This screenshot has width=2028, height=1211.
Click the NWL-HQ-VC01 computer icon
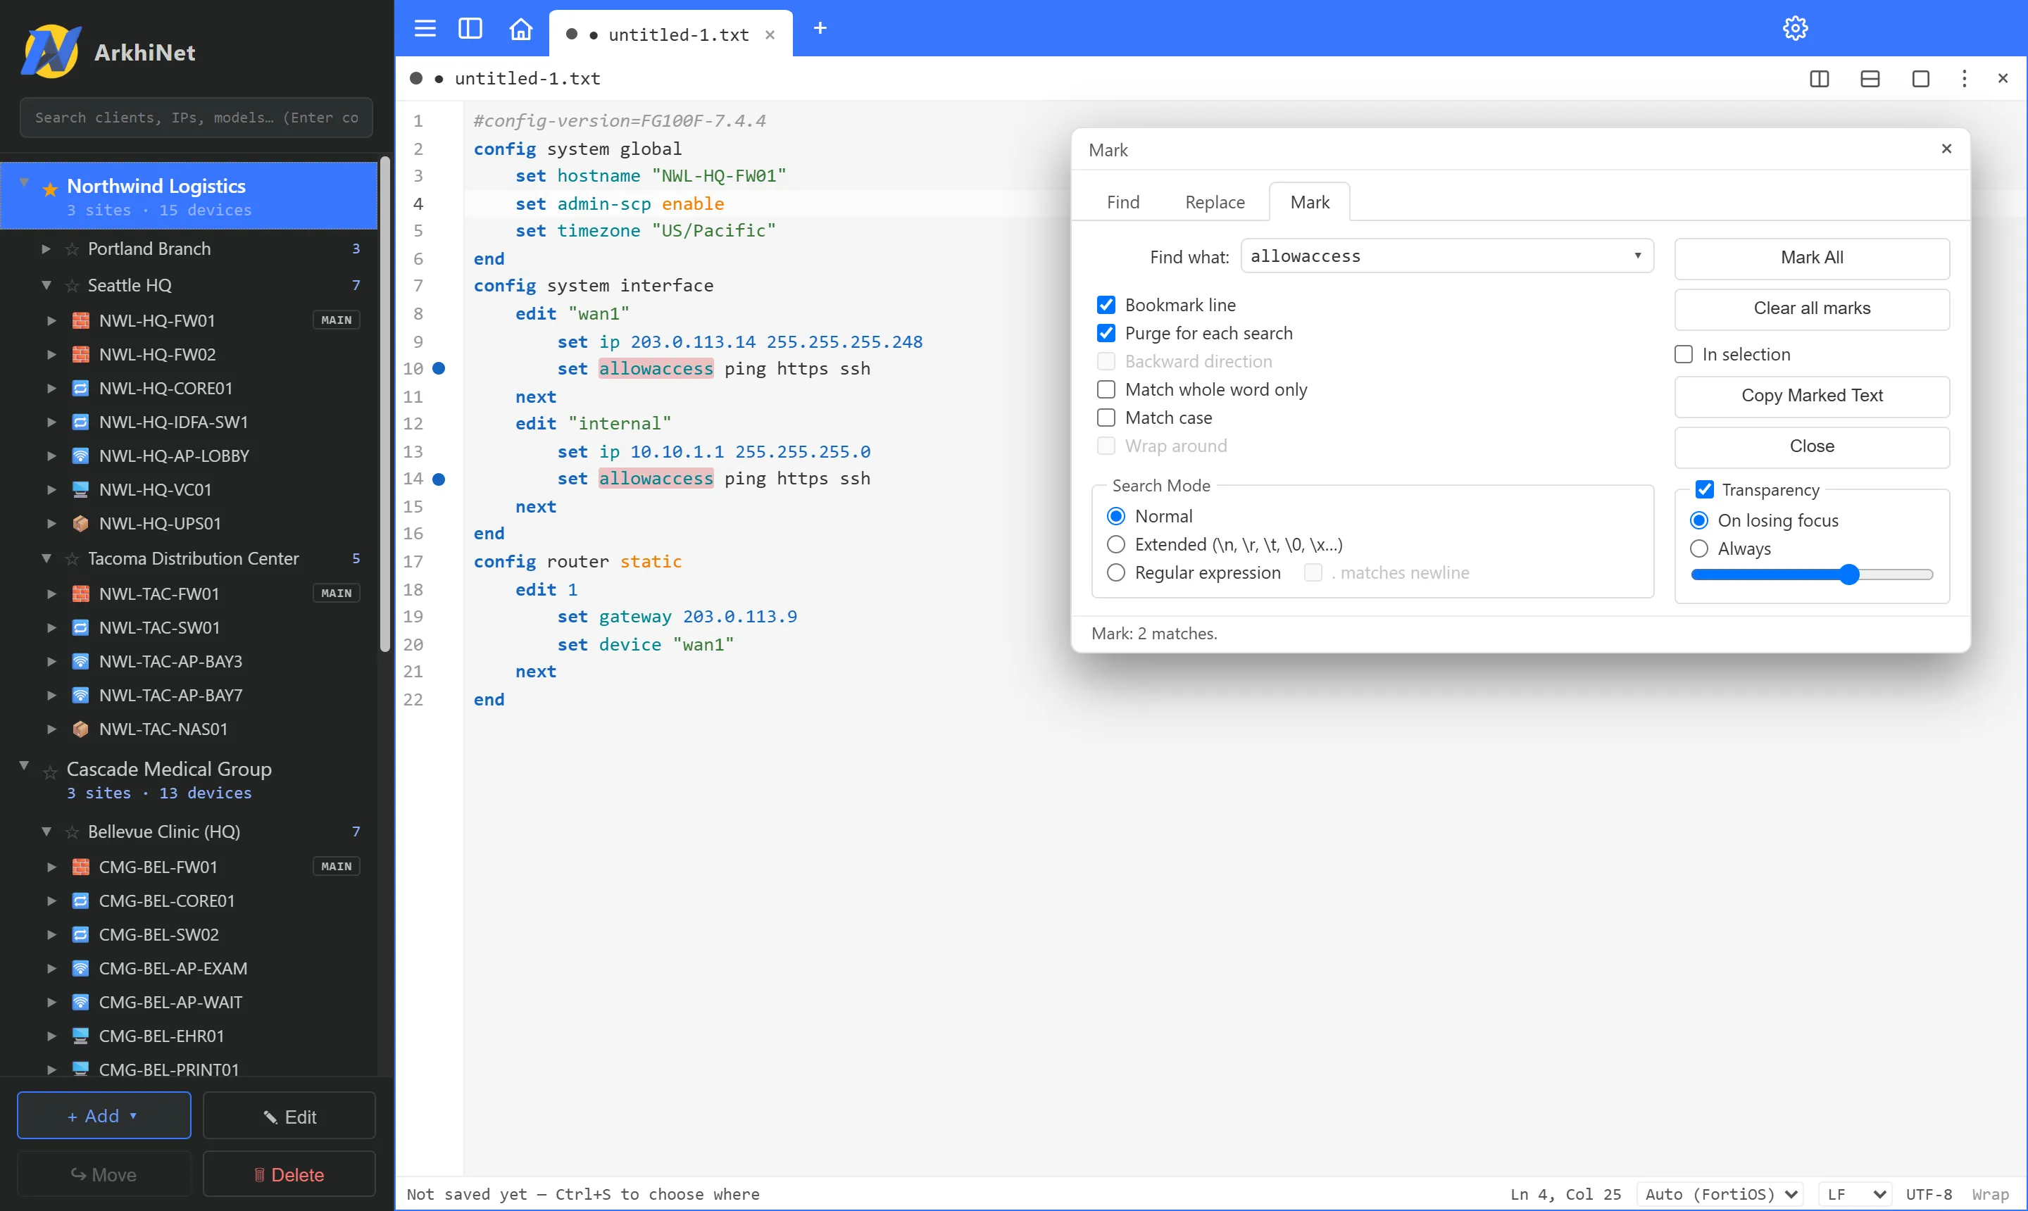coord(80,489)
